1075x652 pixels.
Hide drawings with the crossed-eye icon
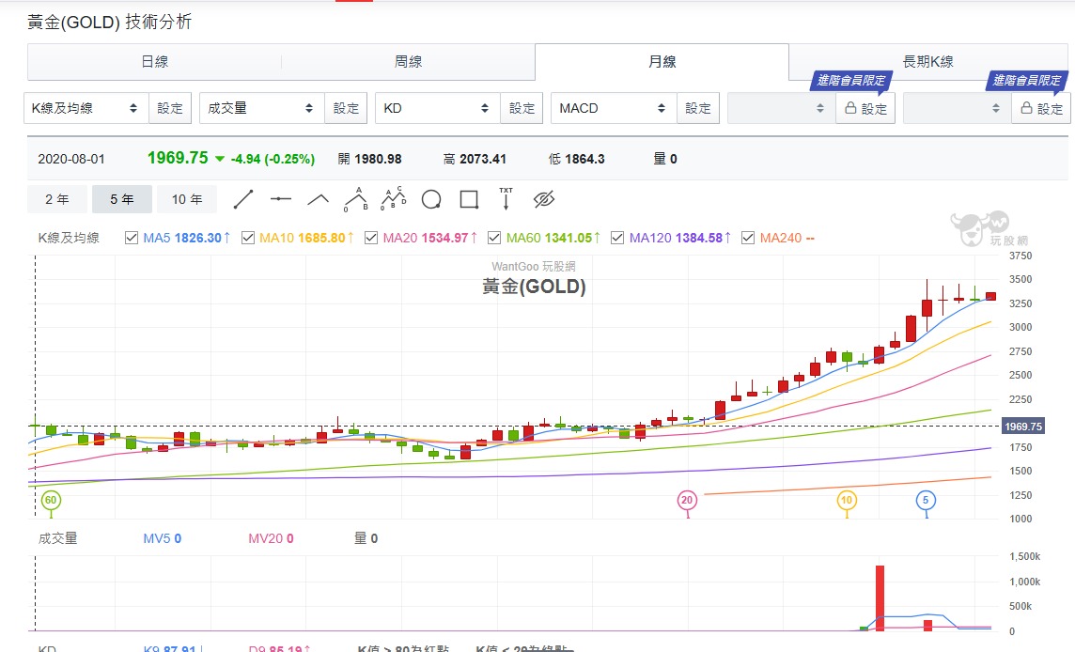tap(544, 199)
